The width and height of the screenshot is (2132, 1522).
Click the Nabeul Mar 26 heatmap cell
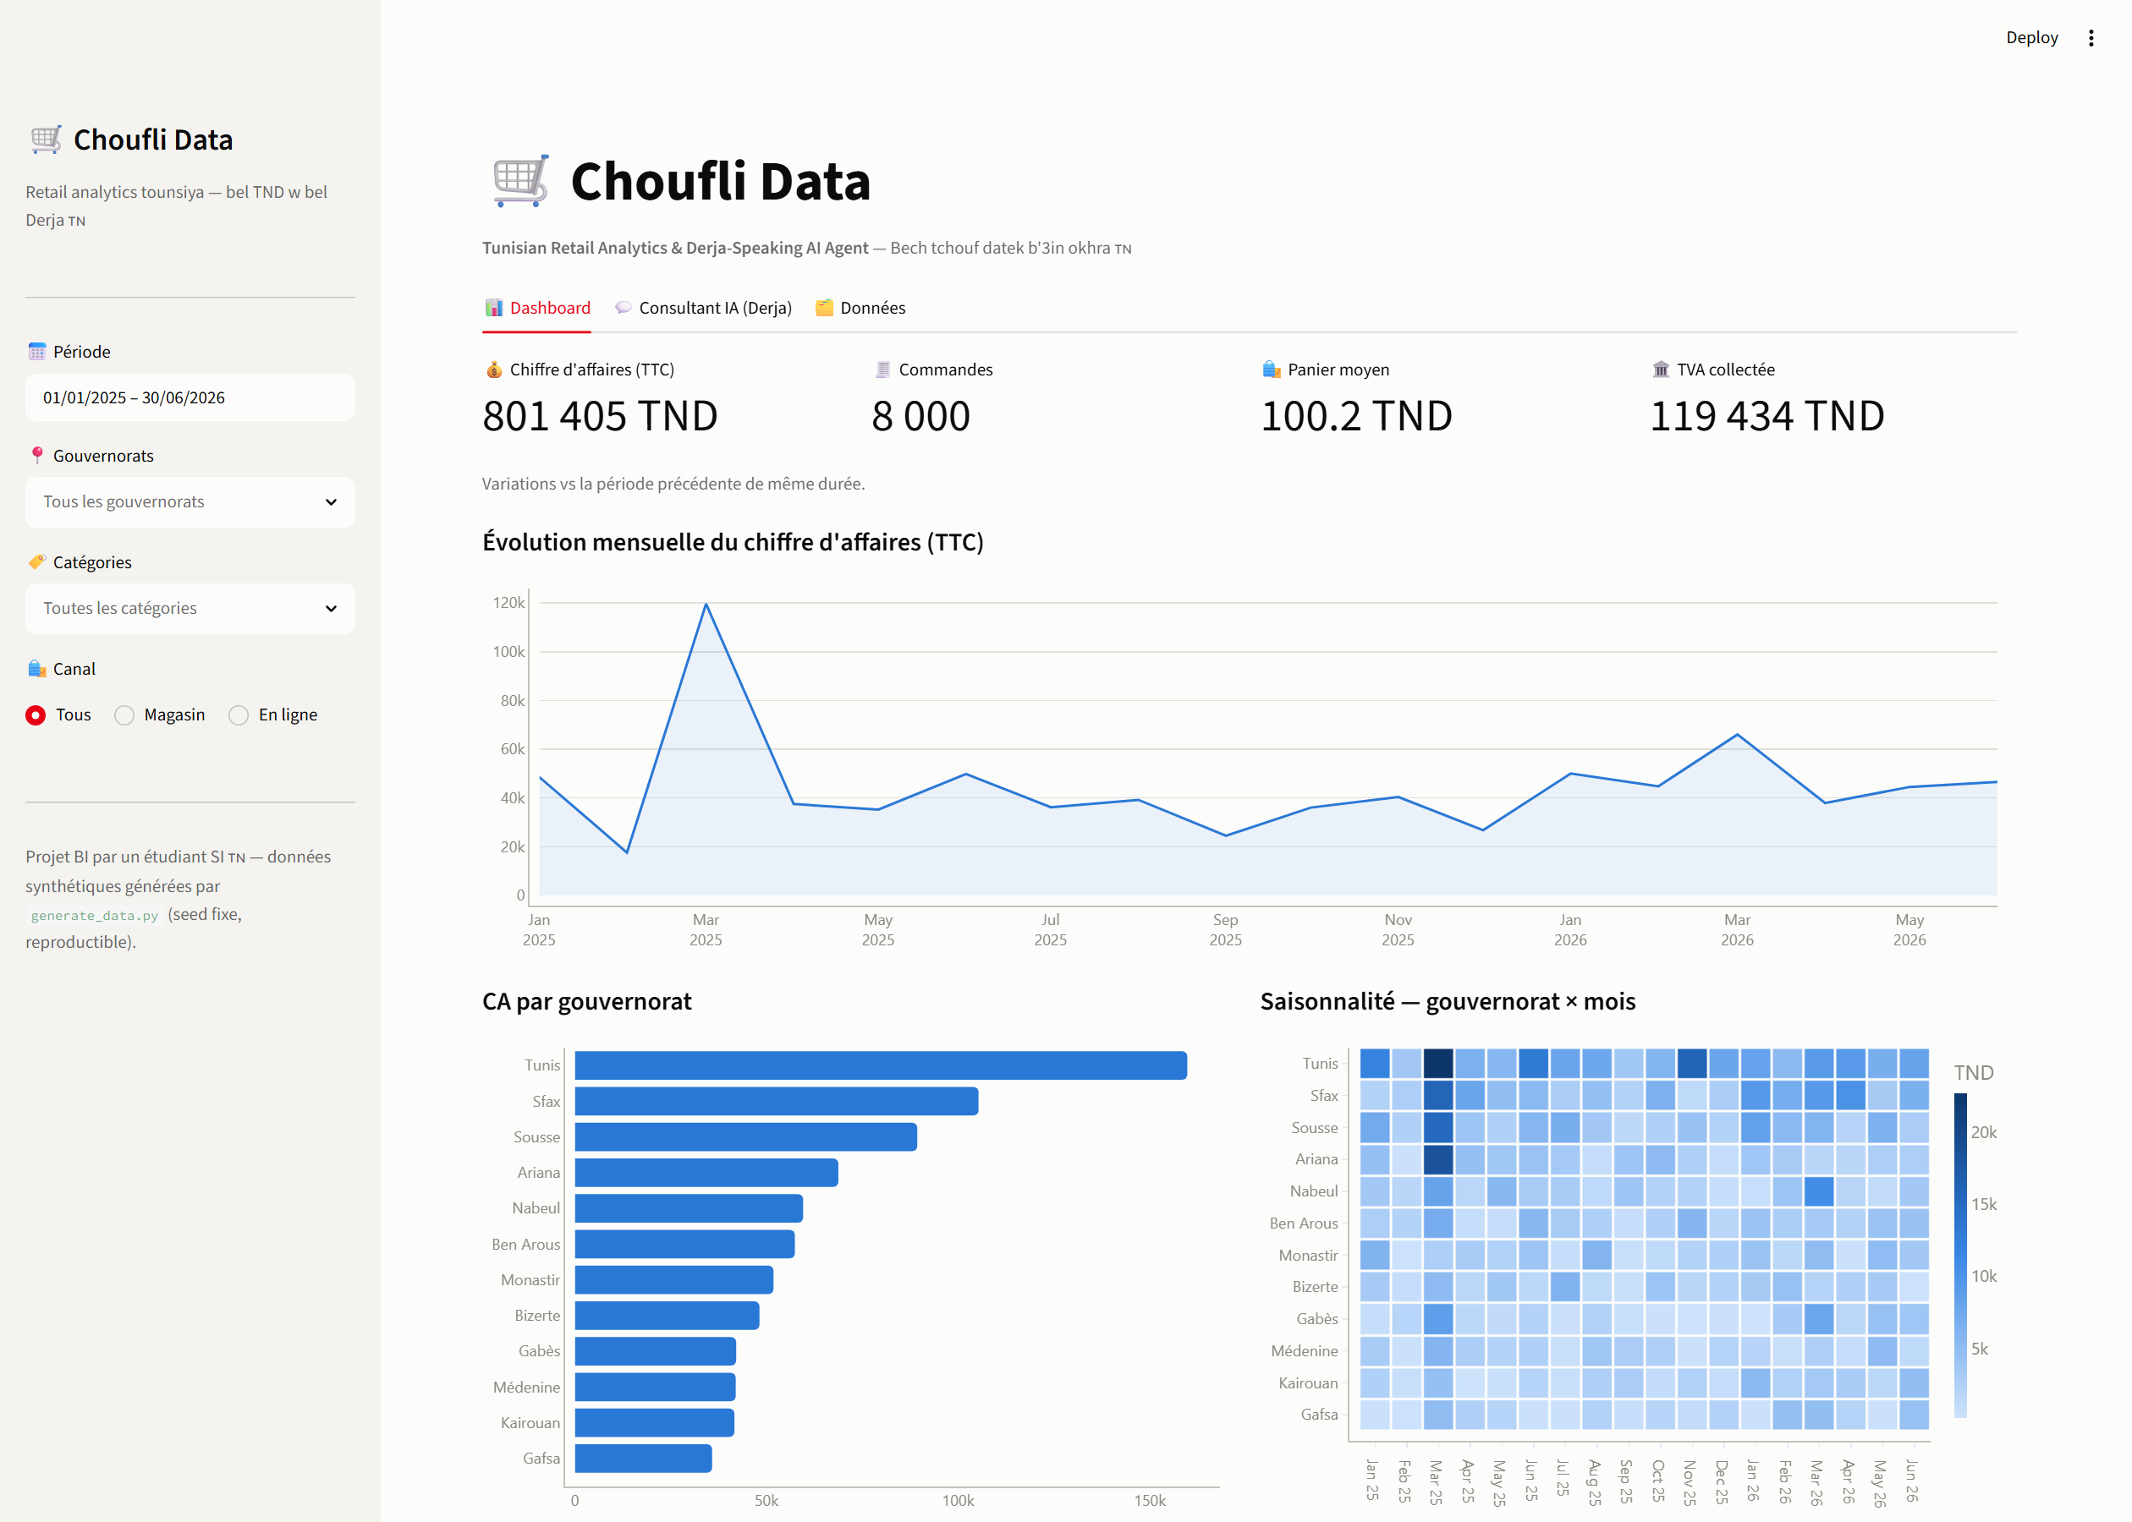point(1819,1191)
